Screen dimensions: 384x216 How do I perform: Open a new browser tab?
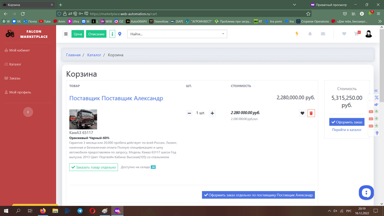[x=60, y=5]
